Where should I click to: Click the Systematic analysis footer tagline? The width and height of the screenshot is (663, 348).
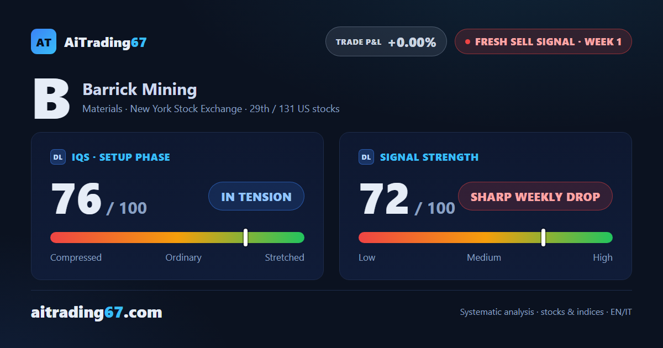point(546,312)
